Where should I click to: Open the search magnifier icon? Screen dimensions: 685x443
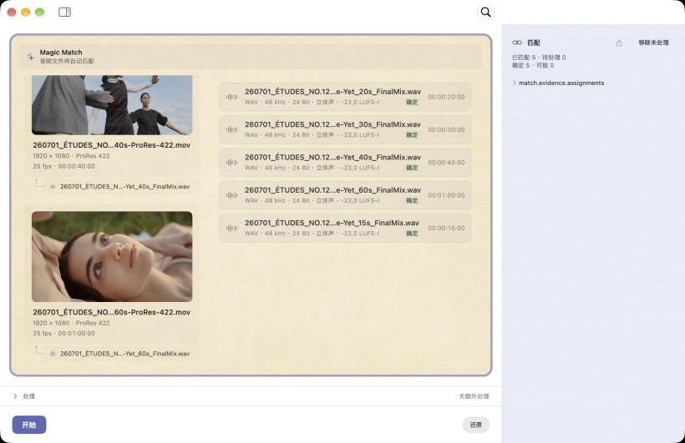[486, 12]
